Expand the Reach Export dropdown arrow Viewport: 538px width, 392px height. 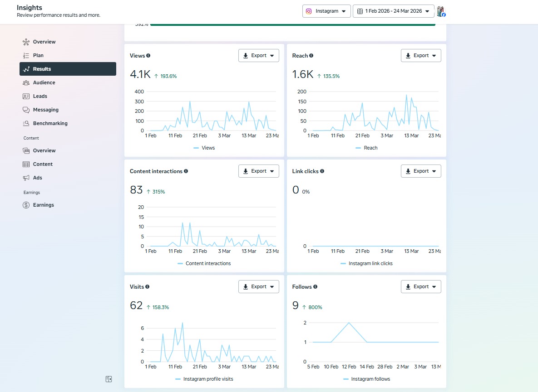pyautogui.click(x=434, y=56)
